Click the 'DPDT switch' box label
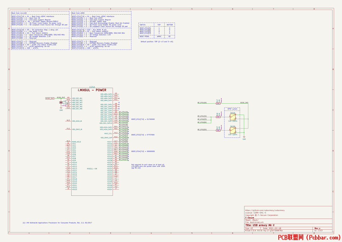Image resolution: width=342 pixels, height=242 pixels. point(232,109)
